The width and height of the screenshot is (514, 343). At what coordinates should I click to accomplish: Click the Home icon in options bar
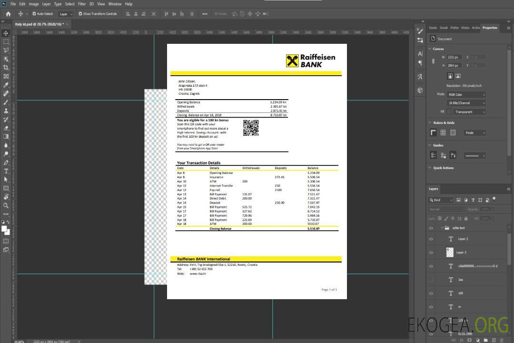point(8,14)
